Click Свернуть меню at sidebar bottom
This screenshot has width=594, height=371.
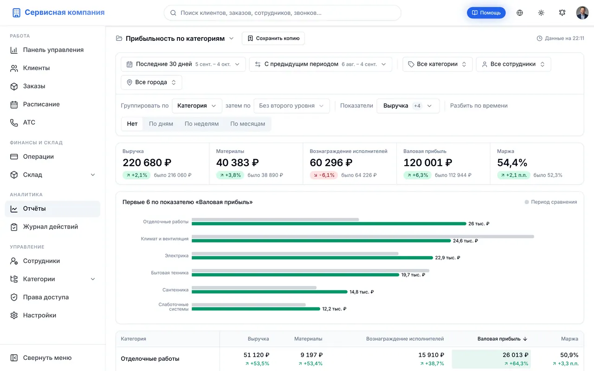click(52, 358)
